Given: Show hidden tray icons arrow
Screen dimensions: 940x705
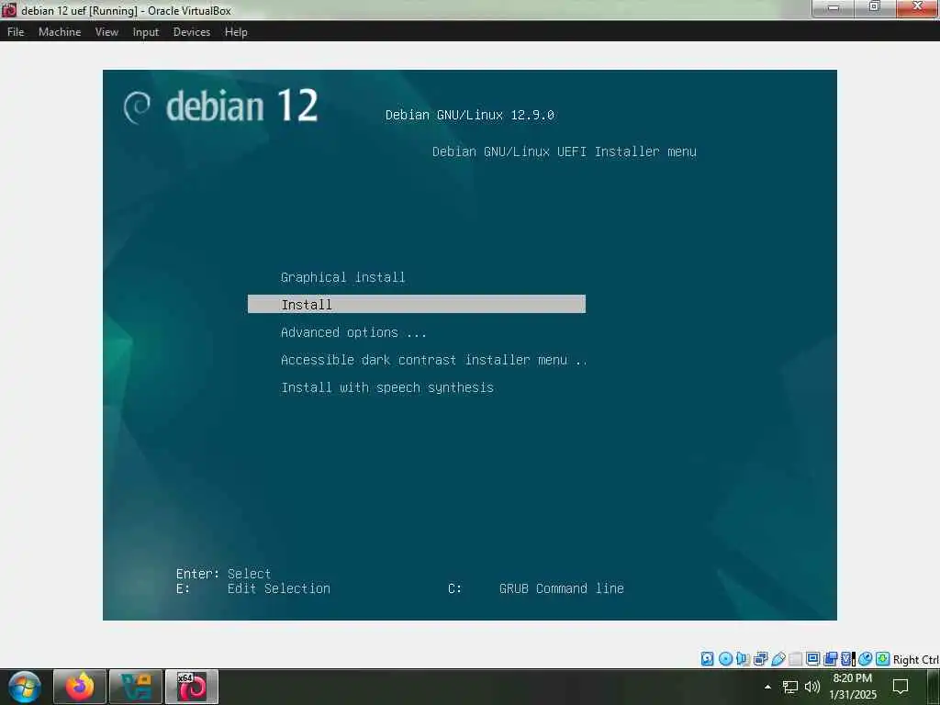Looking at the screenshot, I should point(767,687).
